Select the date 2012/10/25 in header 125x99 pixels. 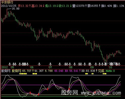pos(9,6)
